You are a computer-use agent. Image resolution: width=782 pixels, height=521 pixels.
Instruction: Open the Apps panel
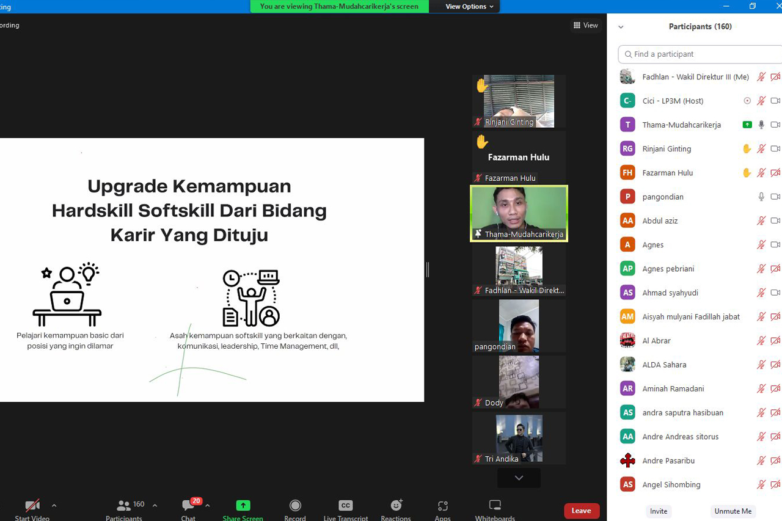pos(442,510)
